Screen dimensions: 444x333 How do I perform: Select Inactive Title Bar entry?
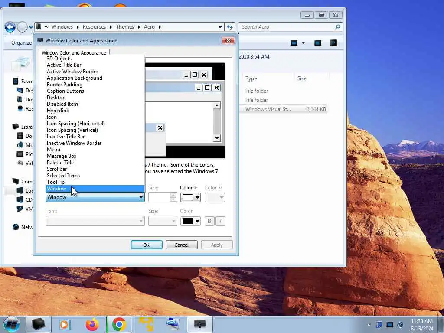[95, 137]
